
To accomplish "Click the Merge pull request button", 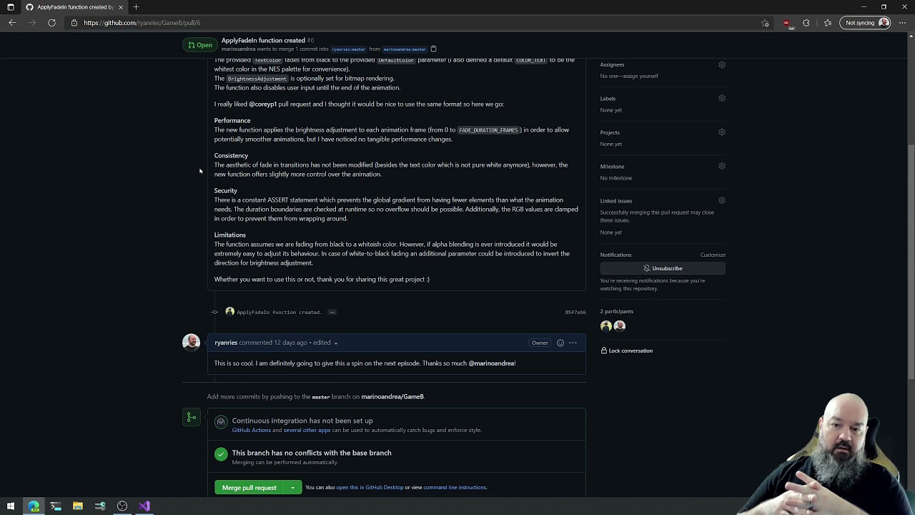I will click(249, 488).
